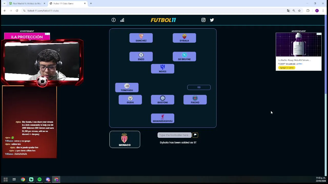
Task: Close the Real Madrid Vs Atlético tab
Action: tap(44, 4)
